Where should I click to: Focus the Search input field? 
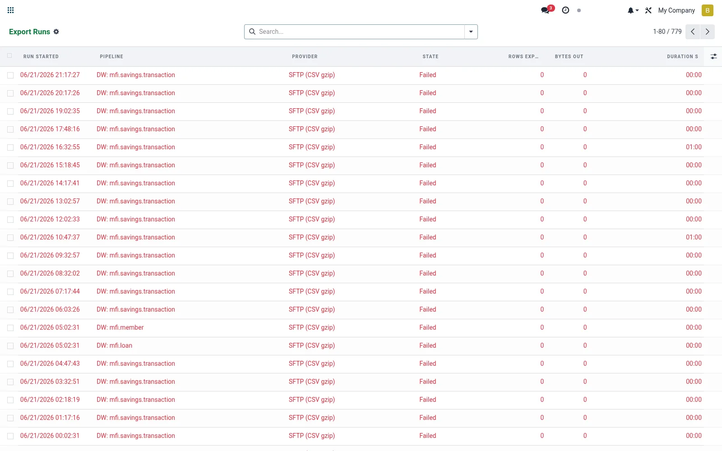click(x=360, y=32)
